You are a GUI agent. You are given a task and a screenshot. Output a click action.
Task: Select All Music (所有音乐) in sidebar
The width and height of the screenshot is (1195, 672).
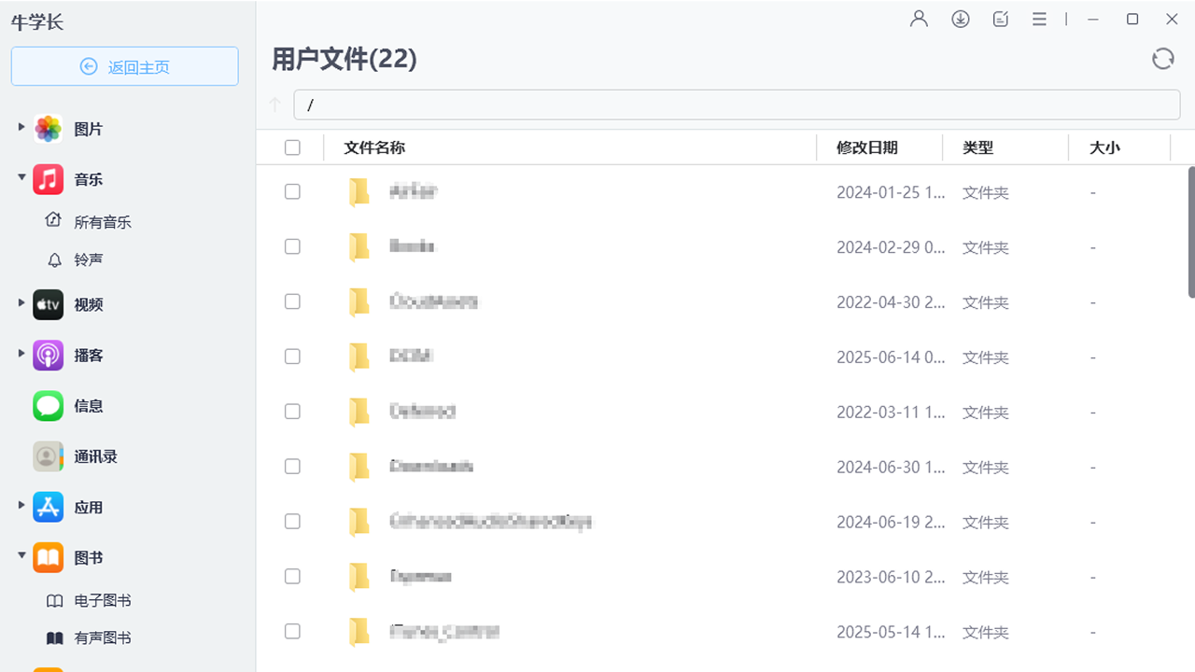[x=103, y=222]
